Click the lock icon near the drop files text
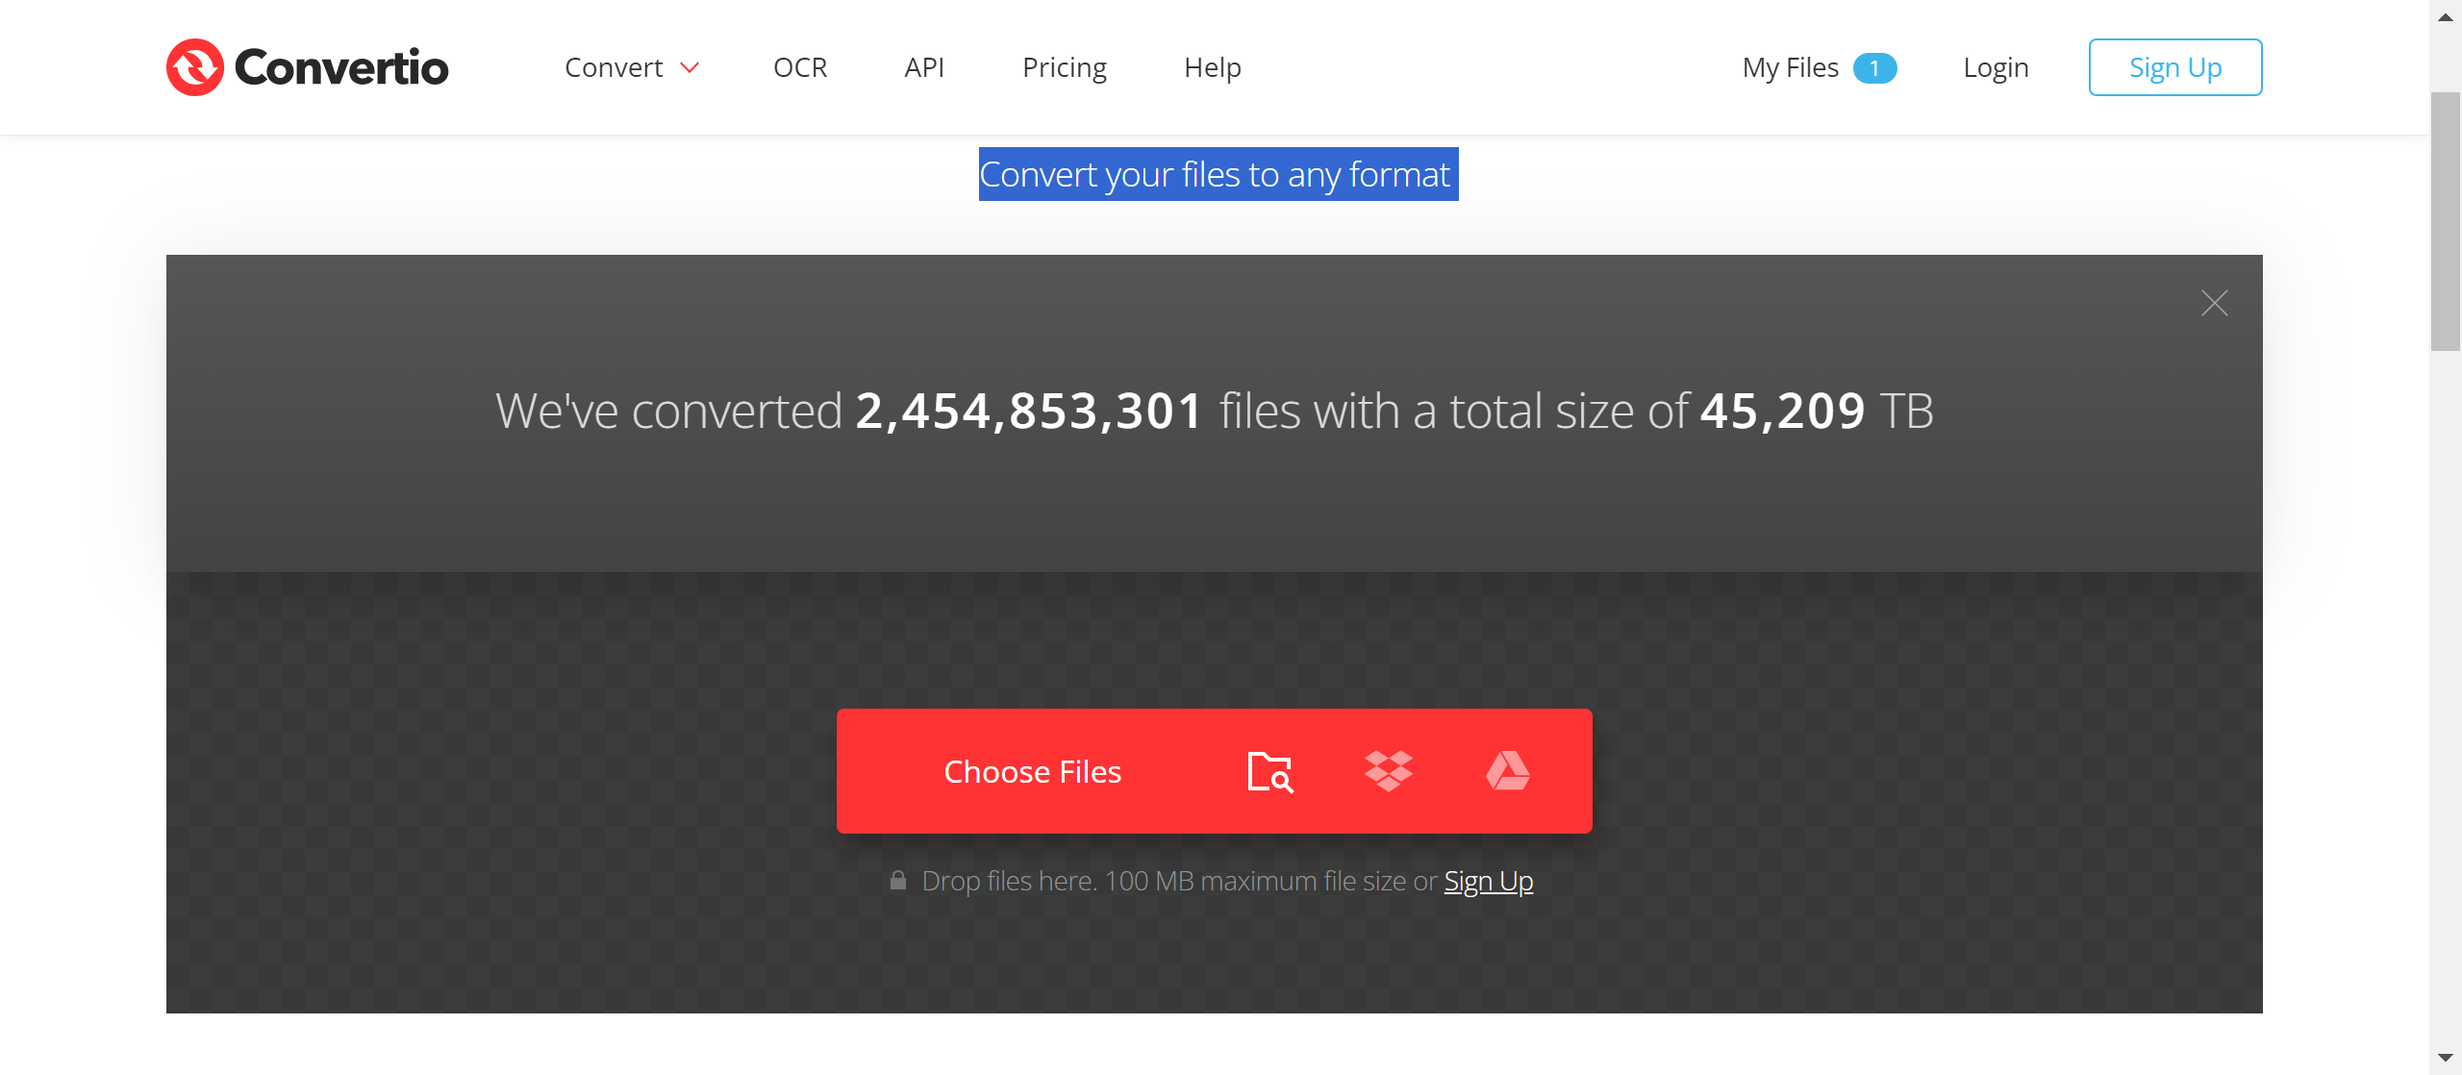 (x=898, y=880)
